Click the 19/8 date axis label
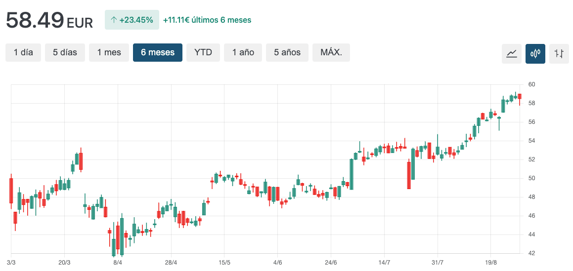 491,262
